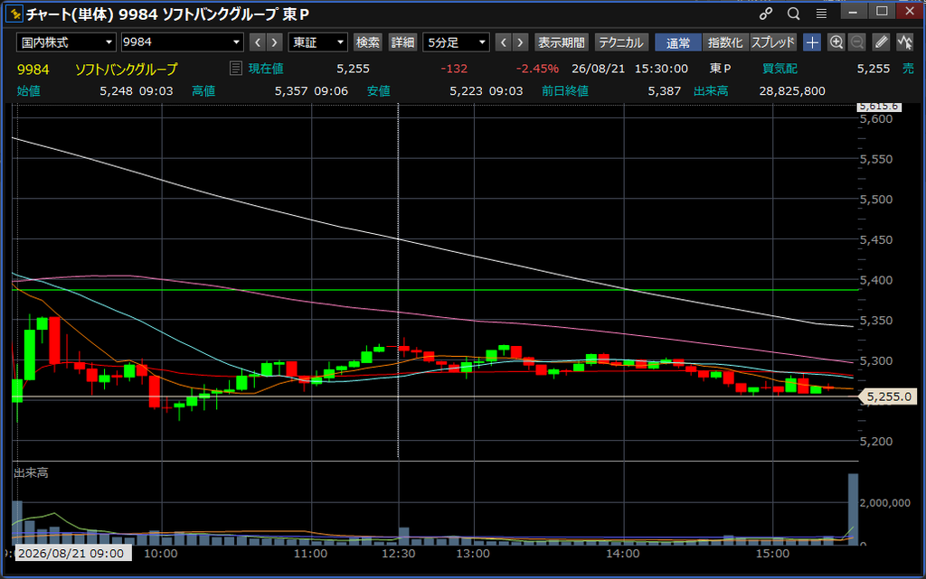Toggle the crosshair plus cursor tool
The width and height of the screenshot is (926, 579).
click(x=812, y=42)
